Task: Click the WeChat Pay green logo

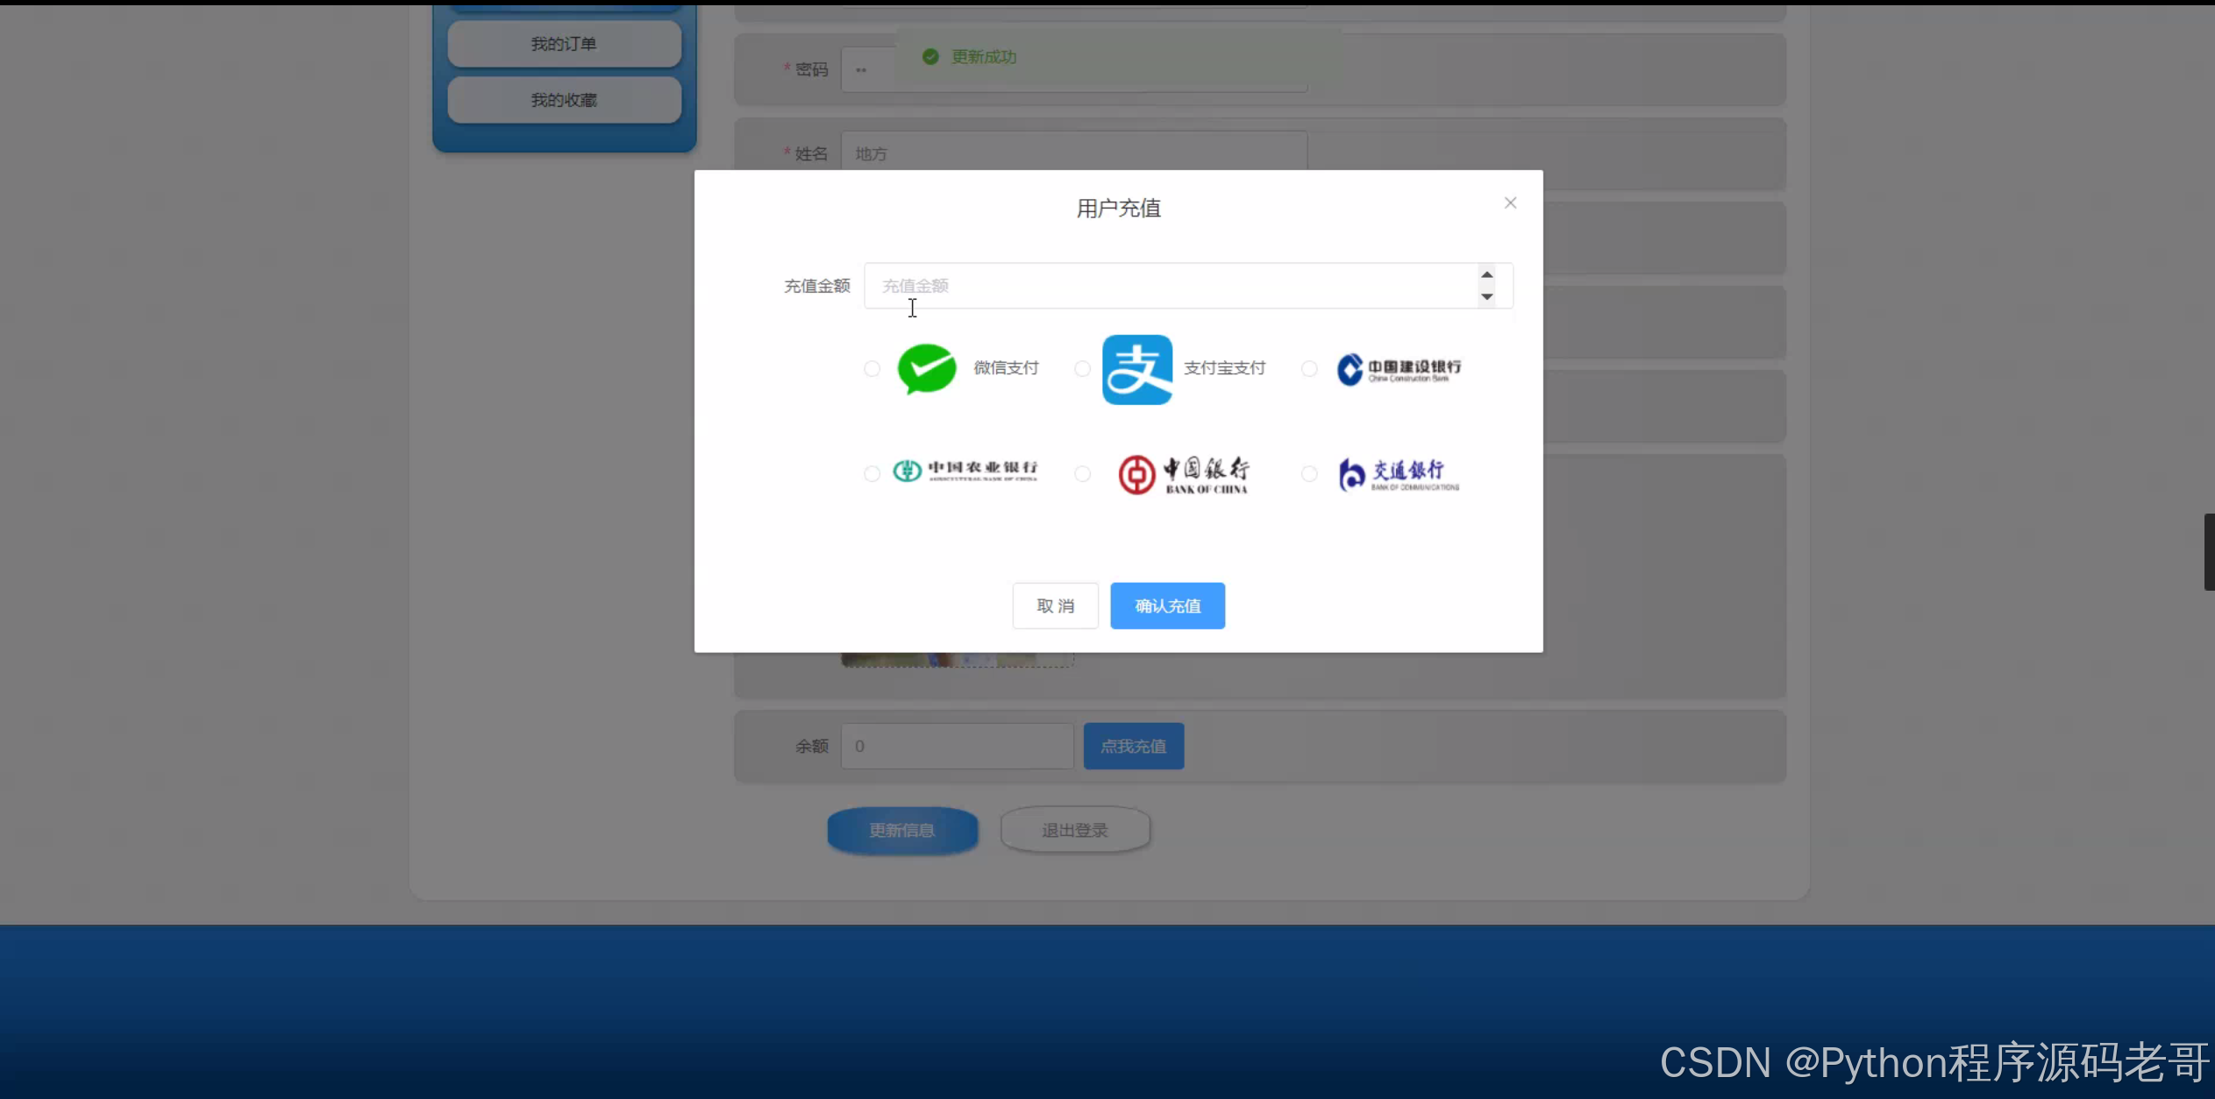Action: pos(926,369)
